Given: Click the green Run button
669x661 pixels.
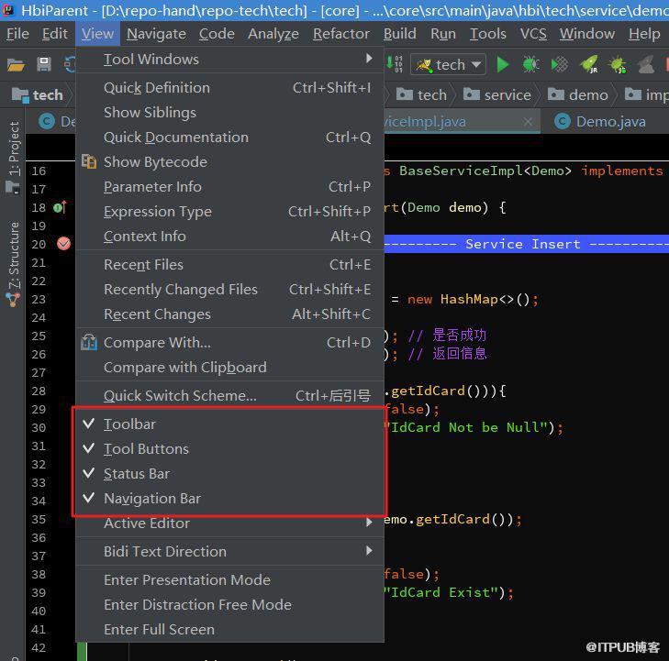Looking at the screenshot, I should (503, 65).
